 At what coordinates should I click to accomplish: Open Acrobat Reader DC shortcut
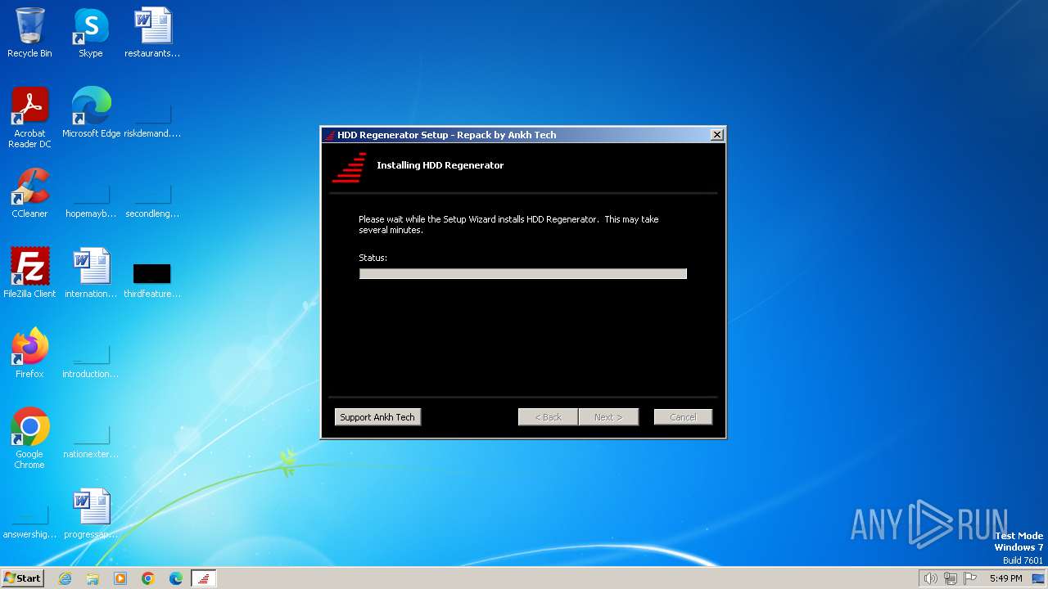[x=29, y=118]
